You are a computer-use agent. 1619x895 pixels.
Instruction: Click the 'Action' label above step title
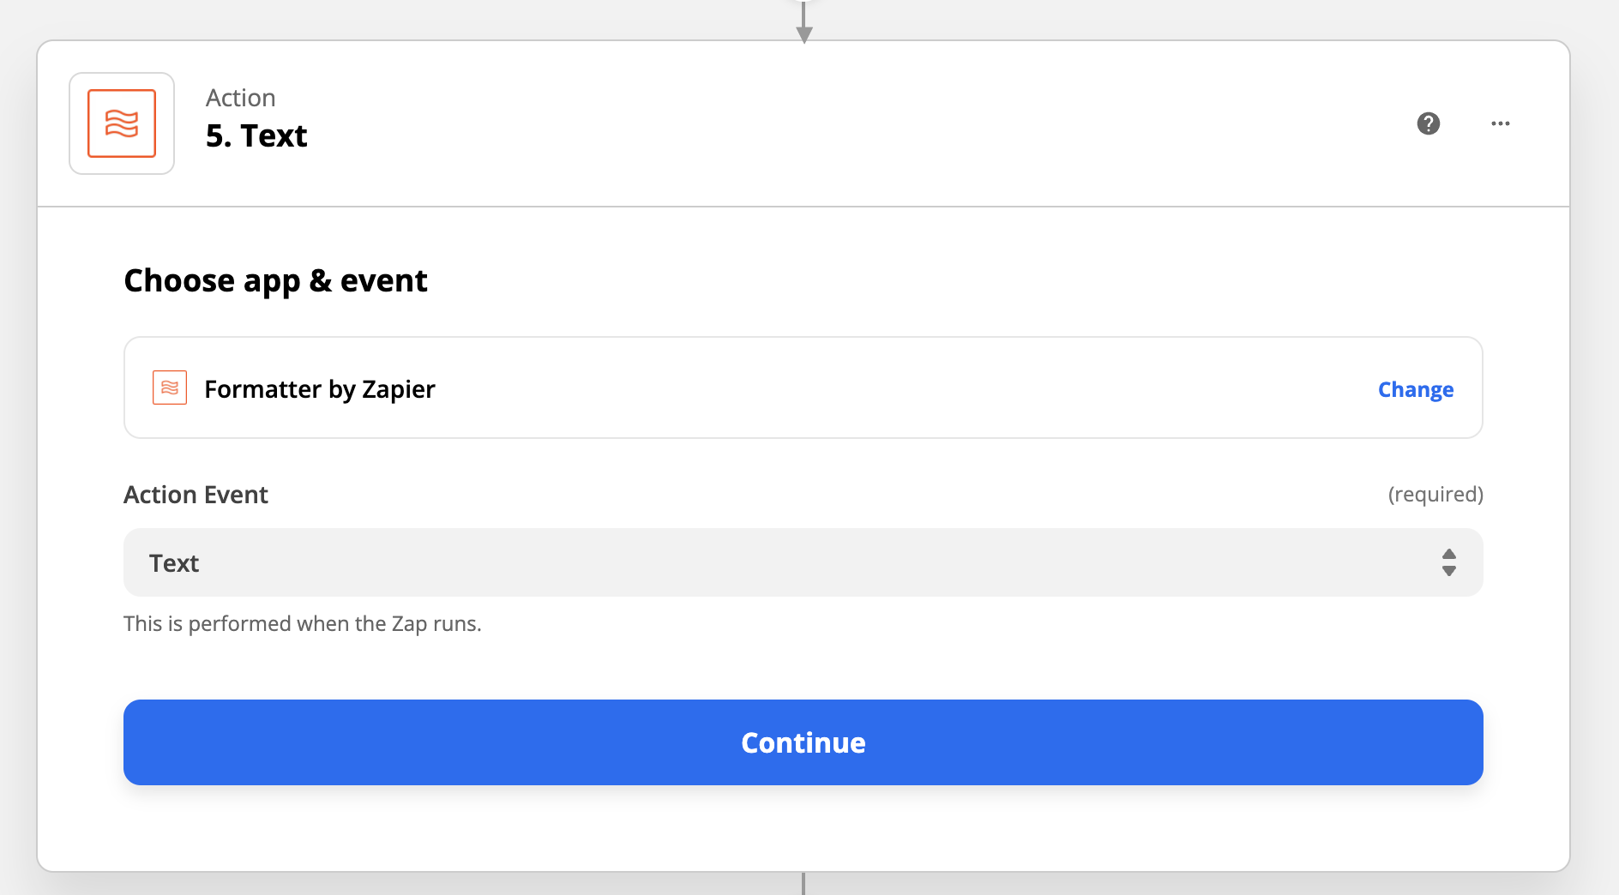tap(241, 98)
